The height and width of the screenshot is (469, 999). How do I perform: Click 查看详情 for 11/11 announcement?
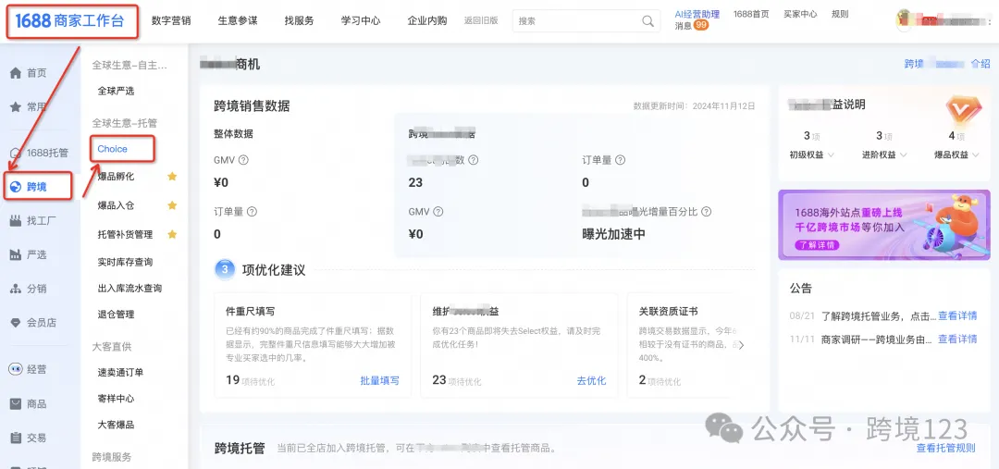point(957,339)
